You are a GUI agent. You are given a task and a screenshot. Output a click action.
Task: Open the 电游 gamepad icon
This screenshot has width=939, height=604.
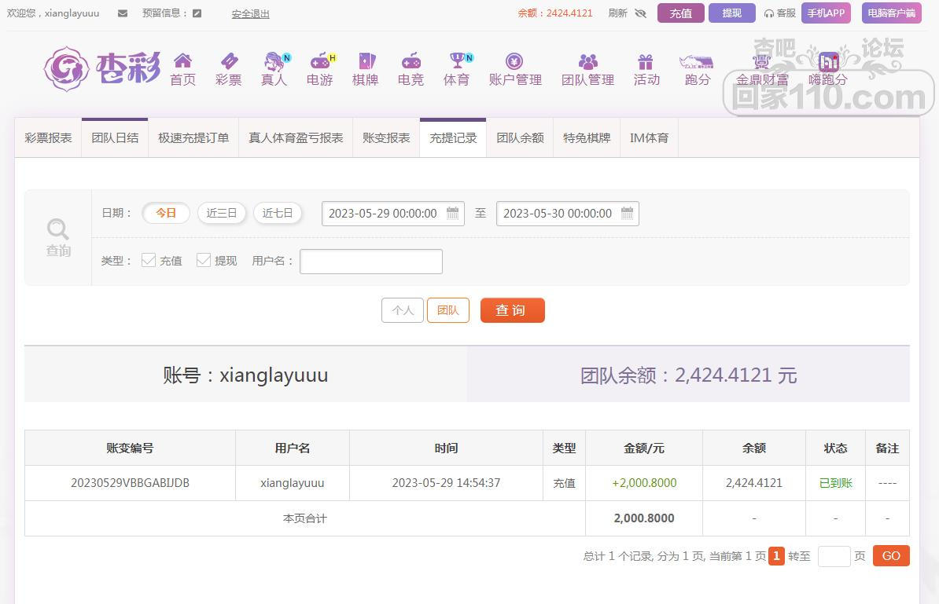pyautogui.click(x=320, y=60)
